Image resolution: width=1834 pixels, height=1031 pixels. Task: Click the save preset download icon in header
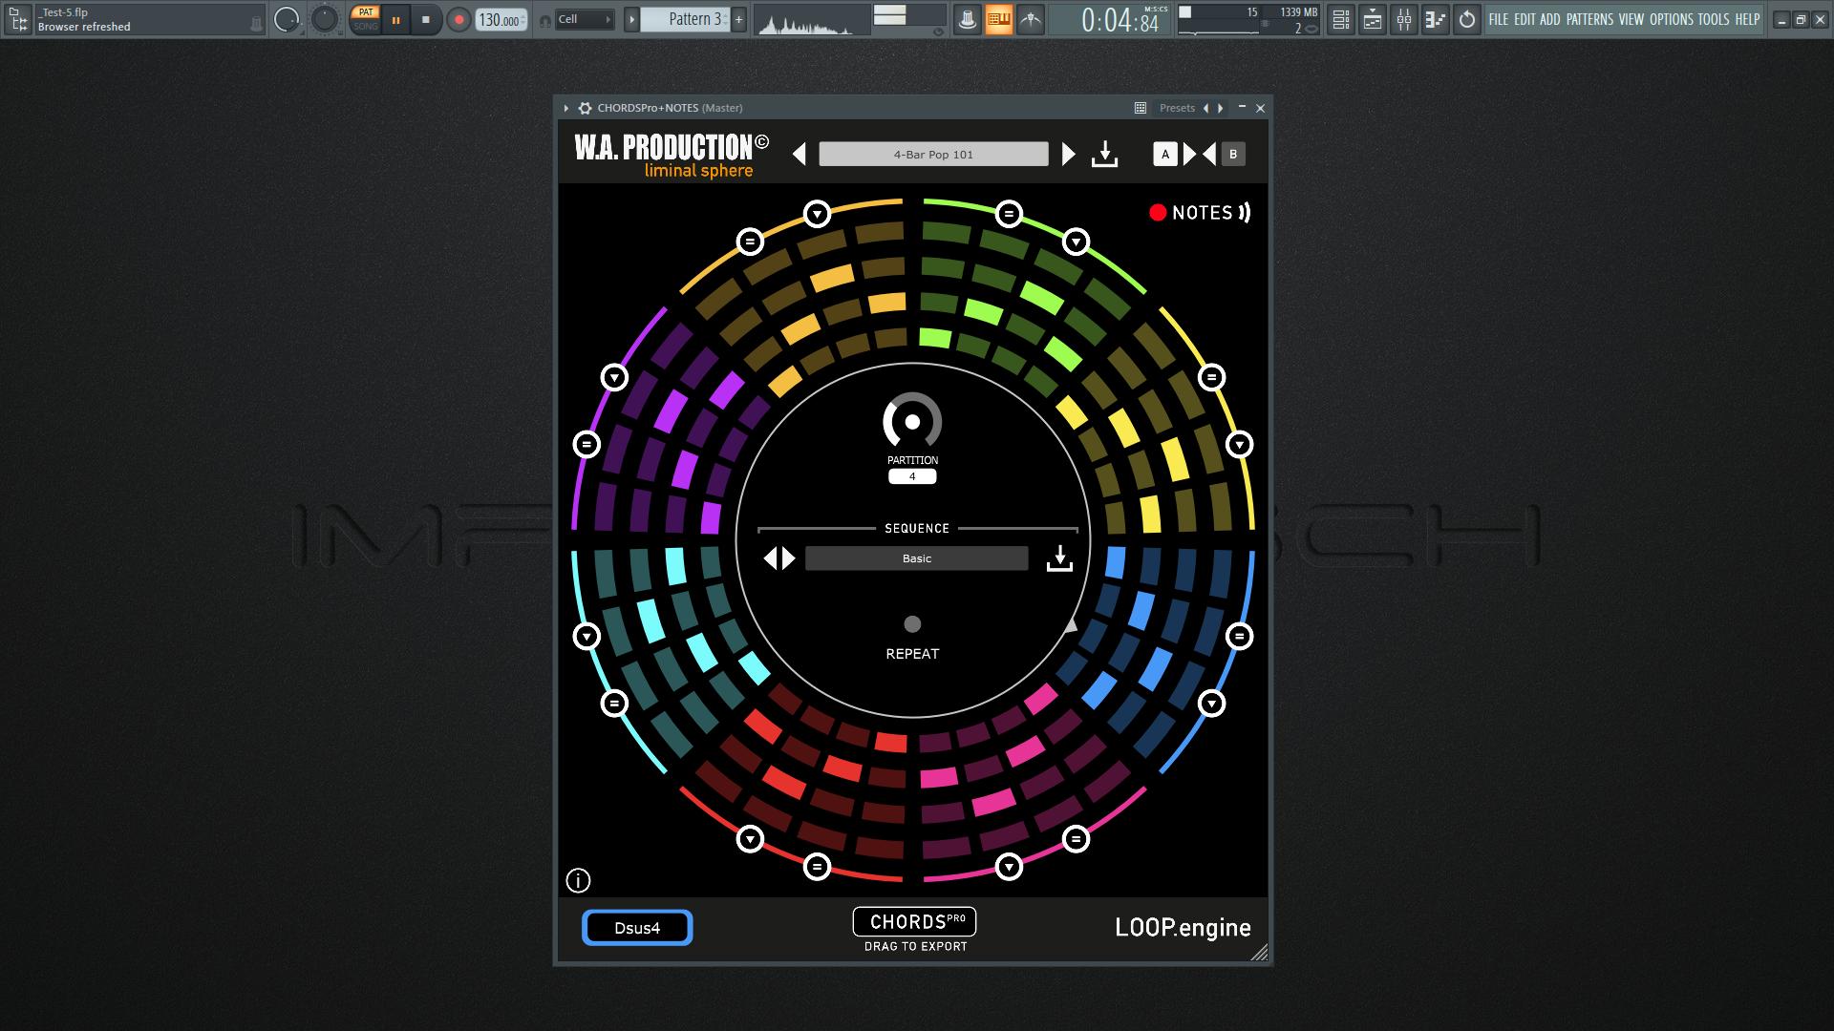[x=1104, y=154]
